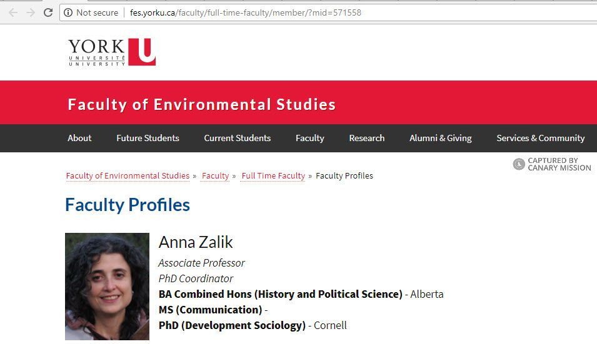The height and width of the screenshot is (344, 597).
Task: Open the Research menu item
Action: coord(366,138)
